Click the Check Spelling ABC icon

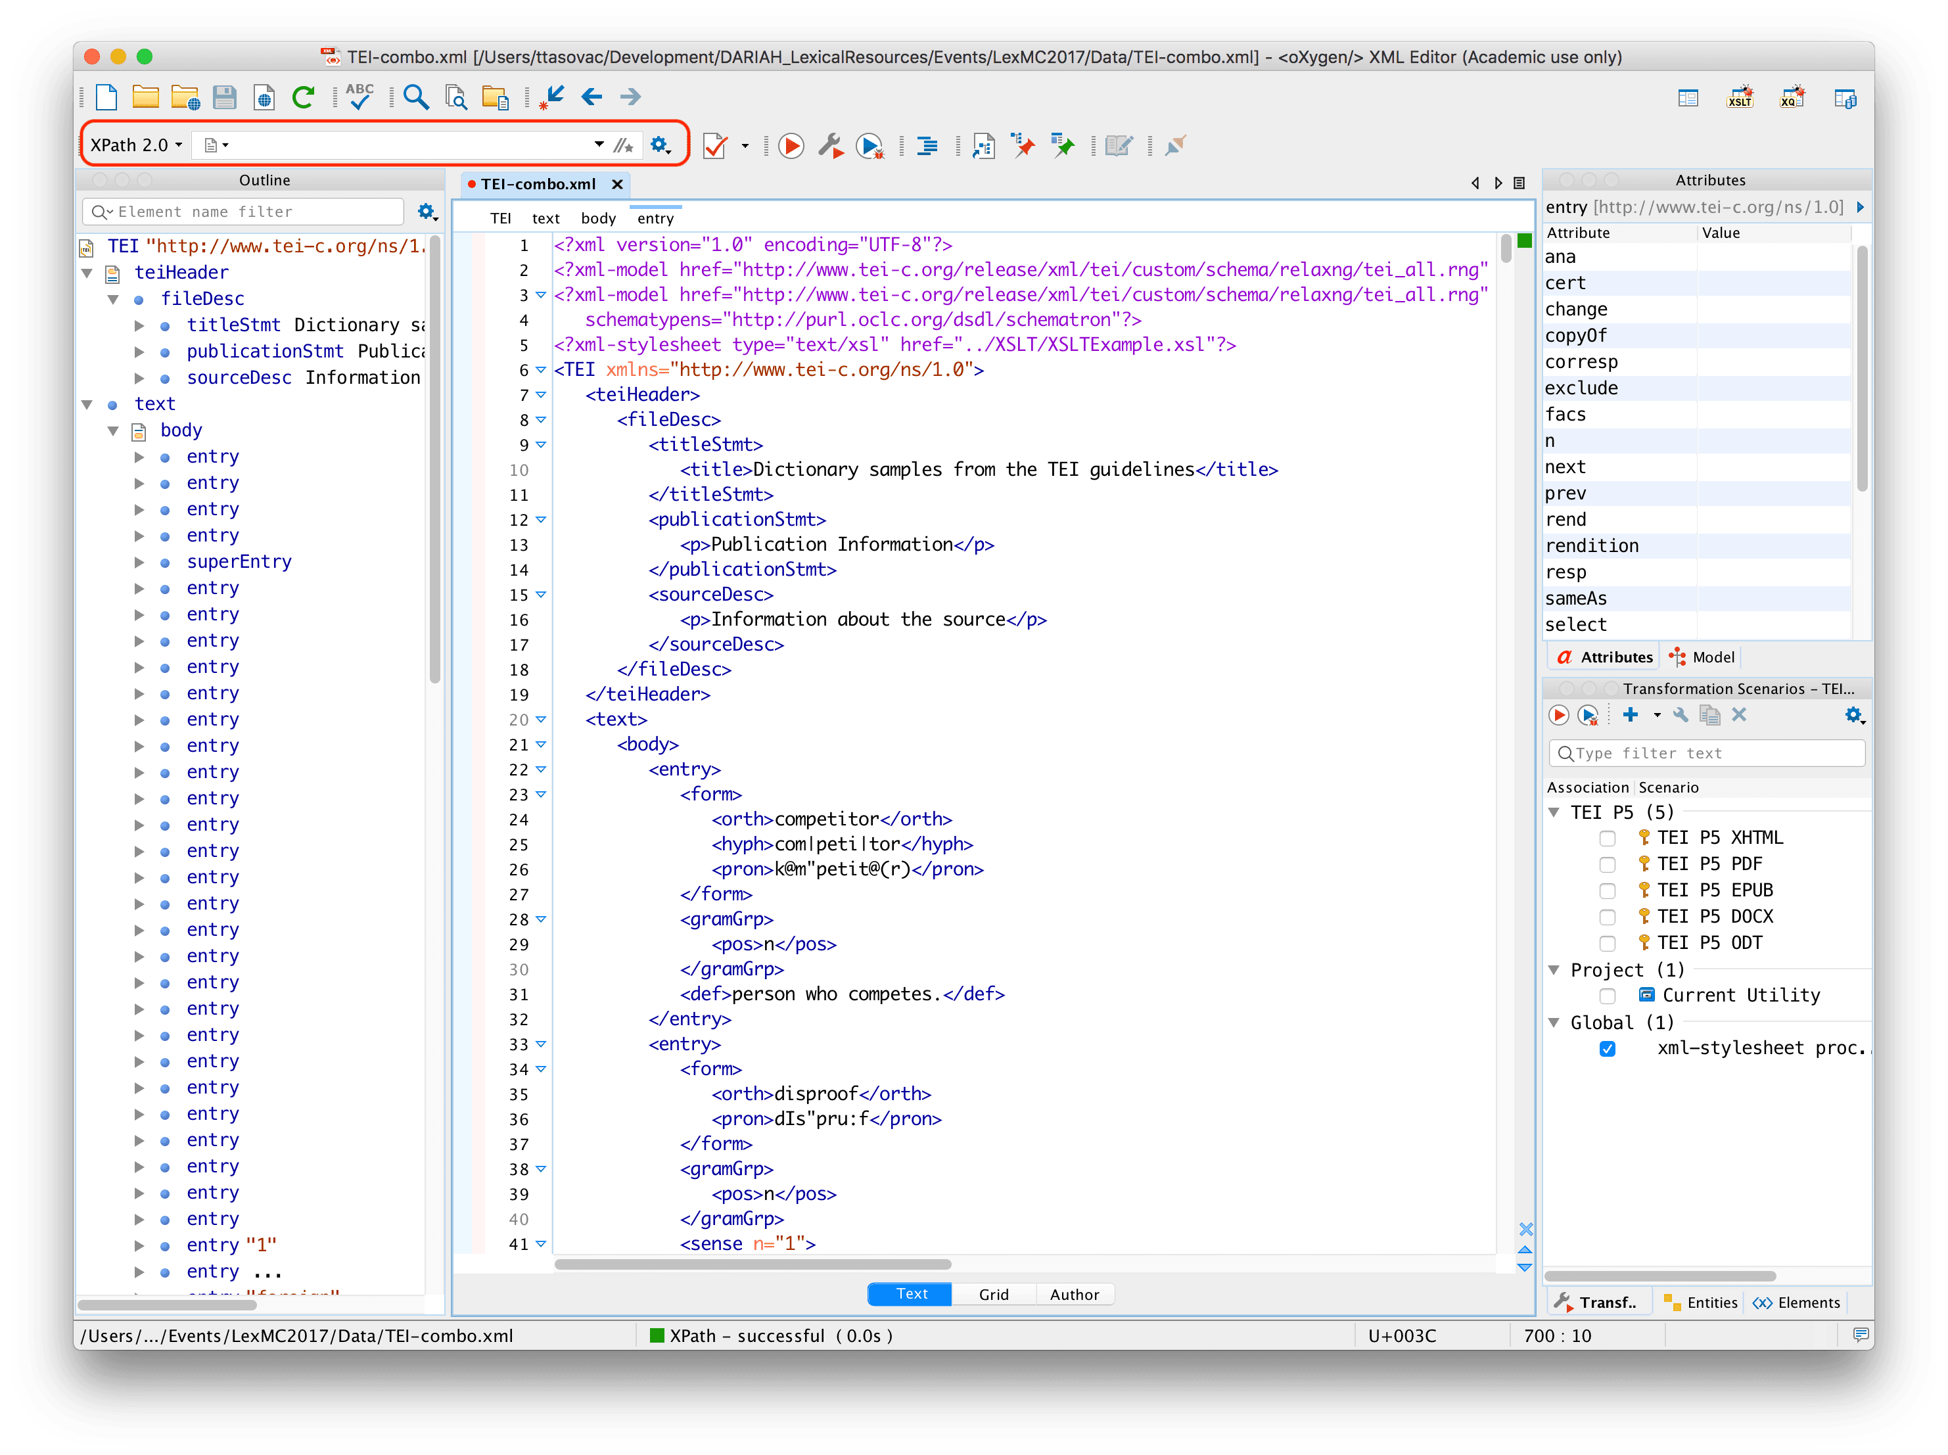(x=359, y=97)
